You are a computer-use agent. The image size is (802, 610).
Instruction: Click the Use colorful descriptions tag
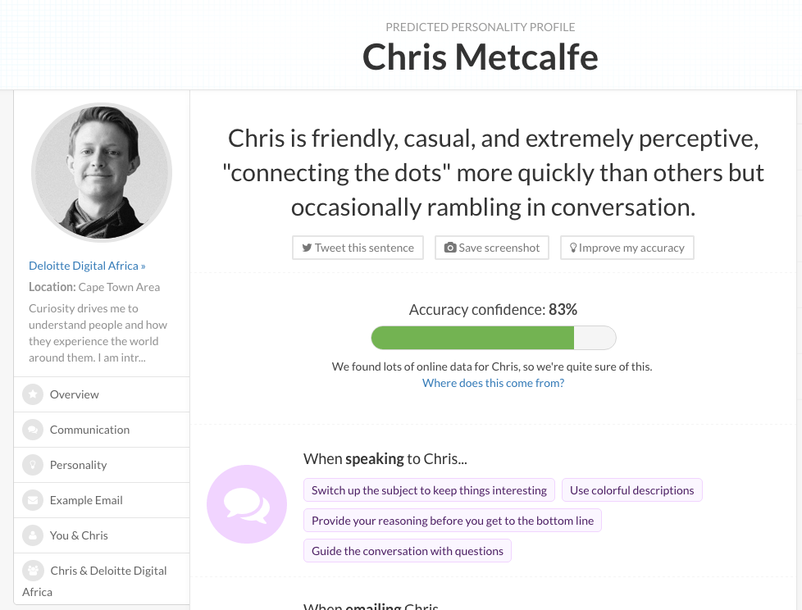[631, 490]
